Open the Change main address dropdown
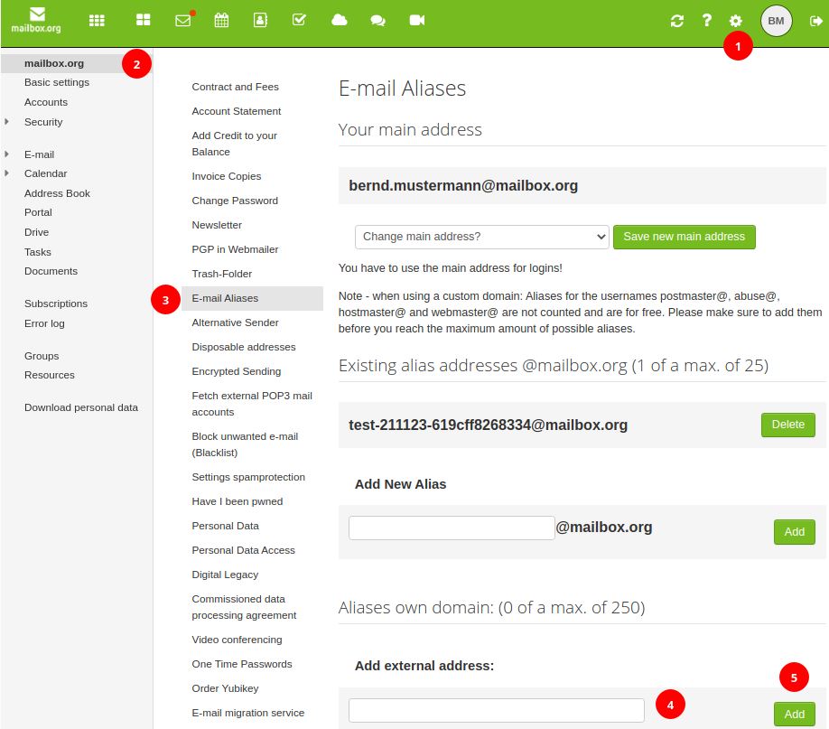 (x=481, y=237)
